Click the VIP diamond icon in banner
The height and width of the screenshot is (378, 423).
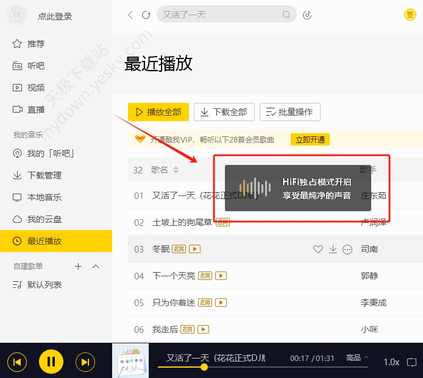(x=140, y=139)
